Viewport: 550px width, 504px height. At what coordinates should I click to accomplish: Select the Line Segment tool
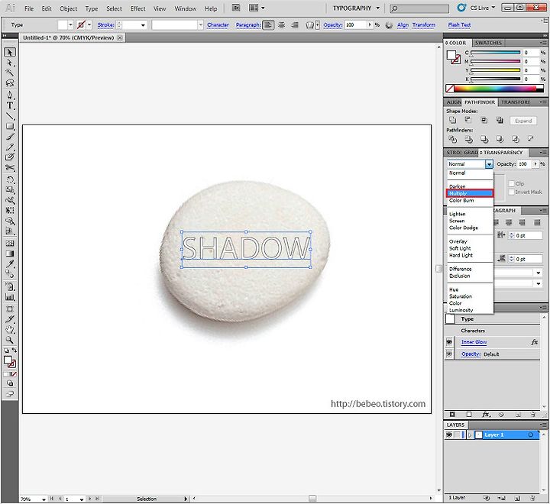(10, 116)
